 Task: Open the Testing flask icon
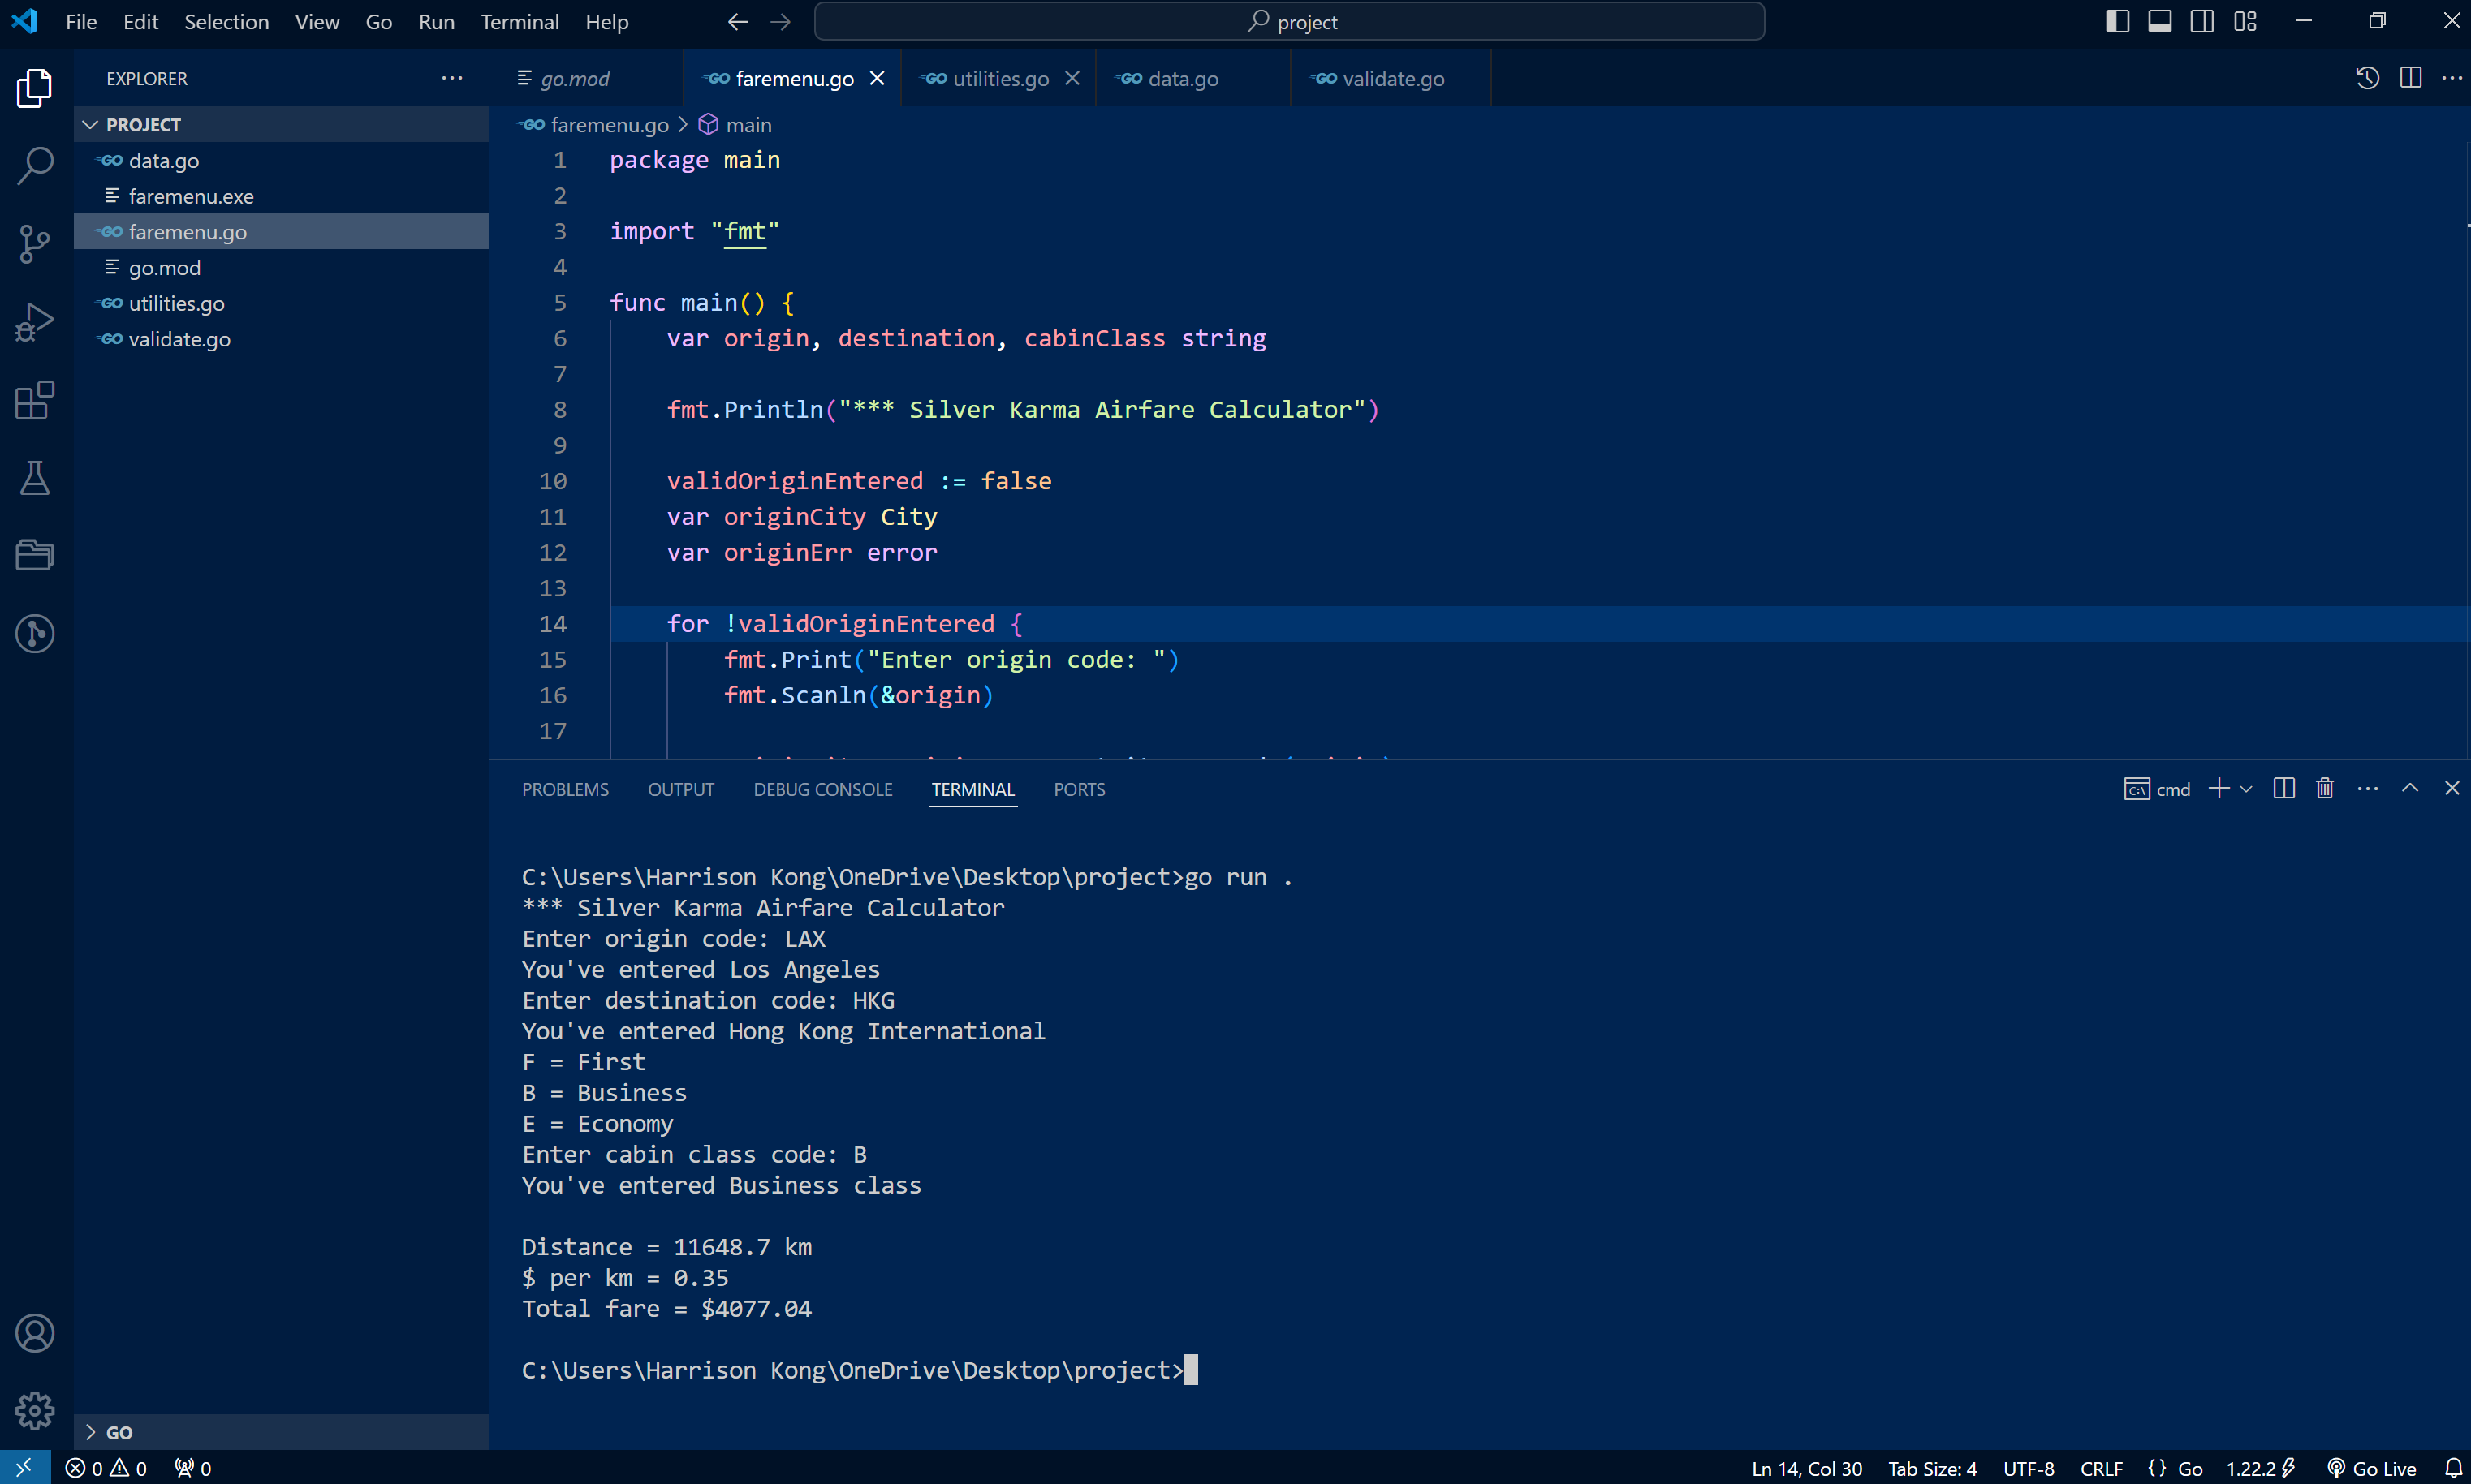click(x=35, y=478)
